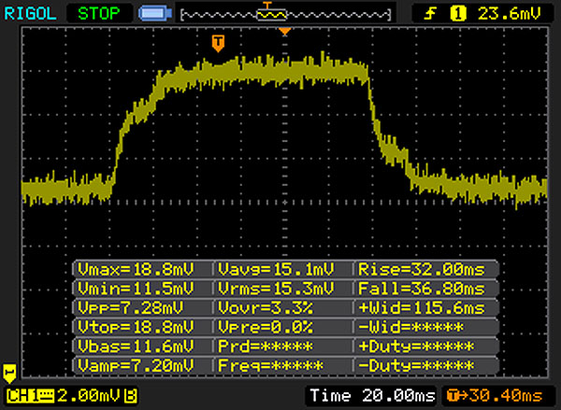Click the rising edge trigger icon
Viewport: 561px width, 410px height.
tap(430, 14)
